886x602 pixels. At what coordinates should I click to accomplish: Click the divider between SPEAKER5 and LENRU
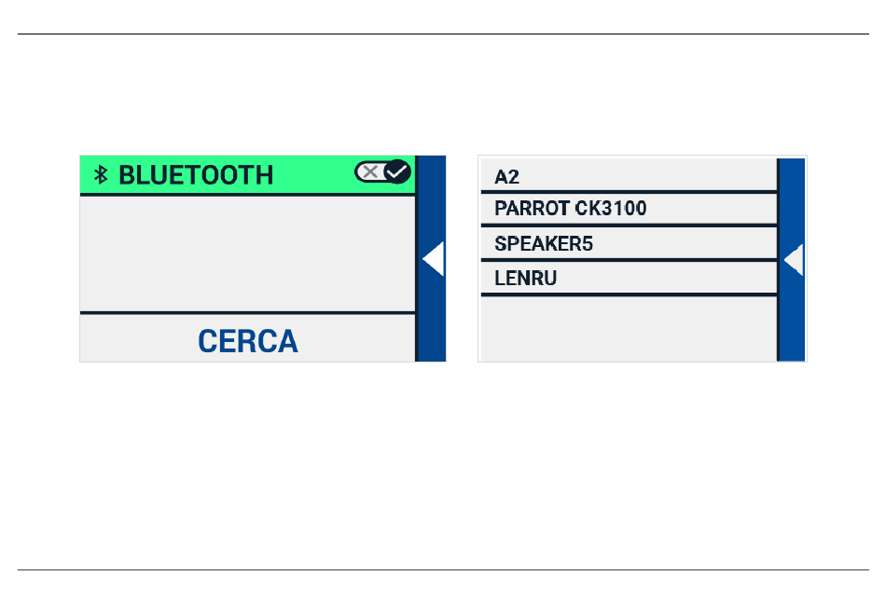628,261
